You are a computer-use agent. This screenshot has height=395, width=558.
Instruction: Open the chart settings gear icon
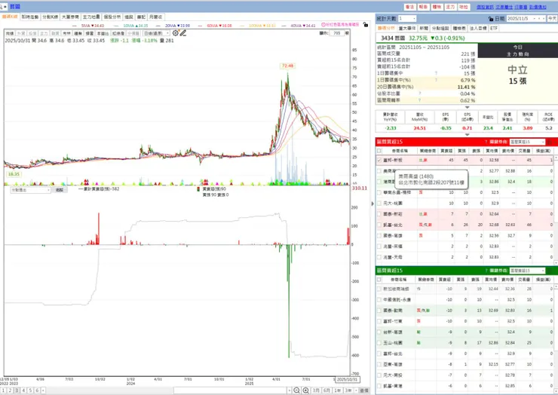(x=176, y=33)
